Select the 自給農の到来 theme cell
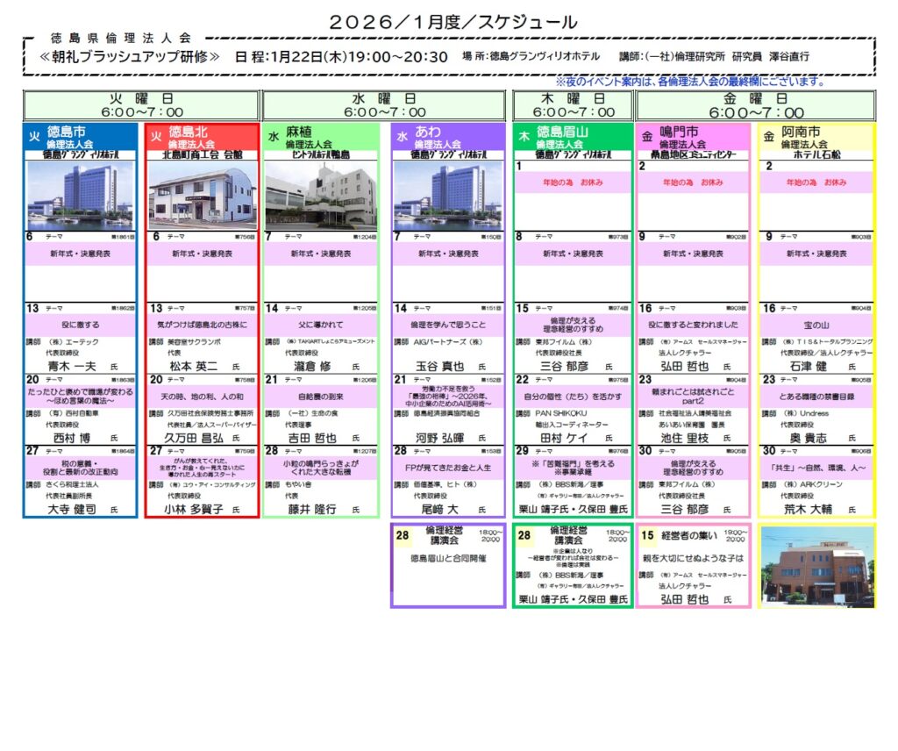This screenshot has width=898, height=751. 320,396
